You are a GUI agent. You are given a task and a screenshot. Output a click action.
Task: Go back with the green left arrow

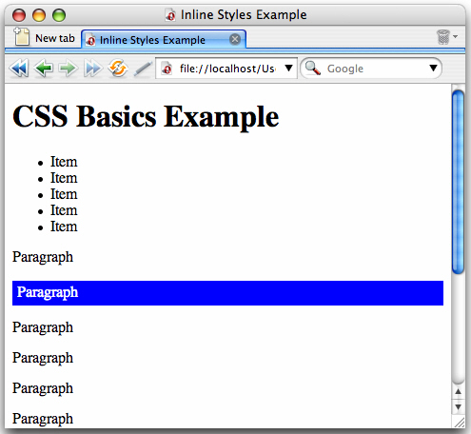tap(44, 69)
